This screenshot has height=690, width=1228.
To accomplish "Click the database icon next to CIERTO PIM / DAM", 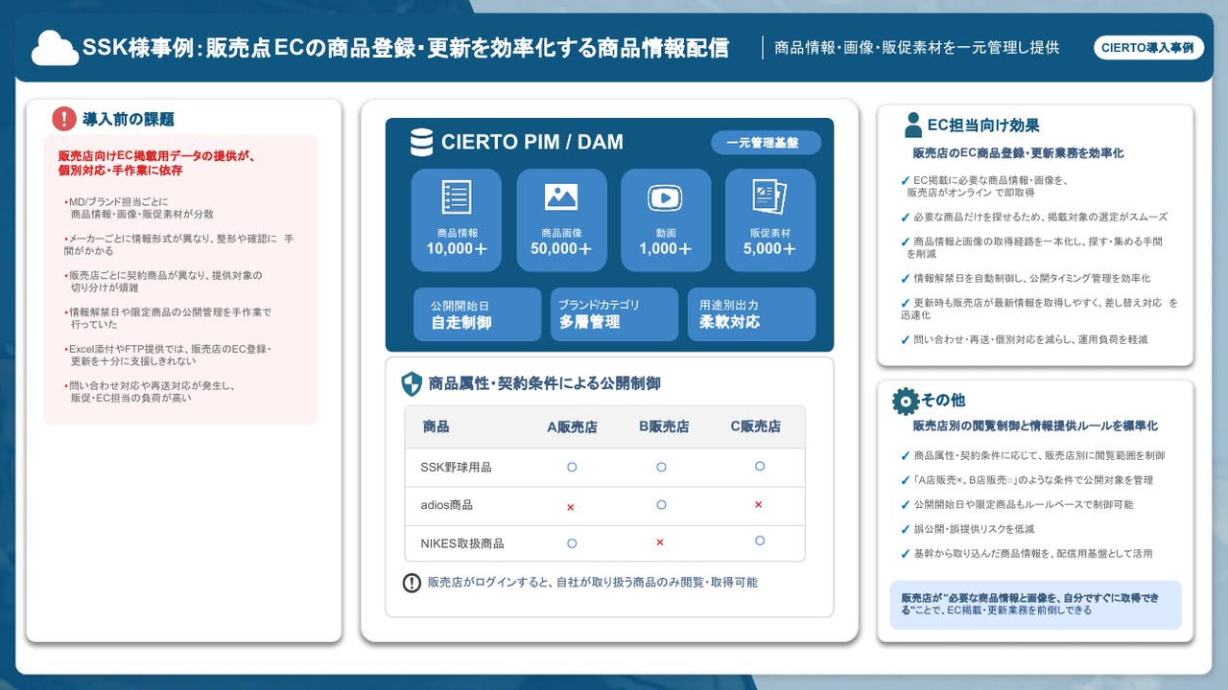I will (x=421, y=142).
